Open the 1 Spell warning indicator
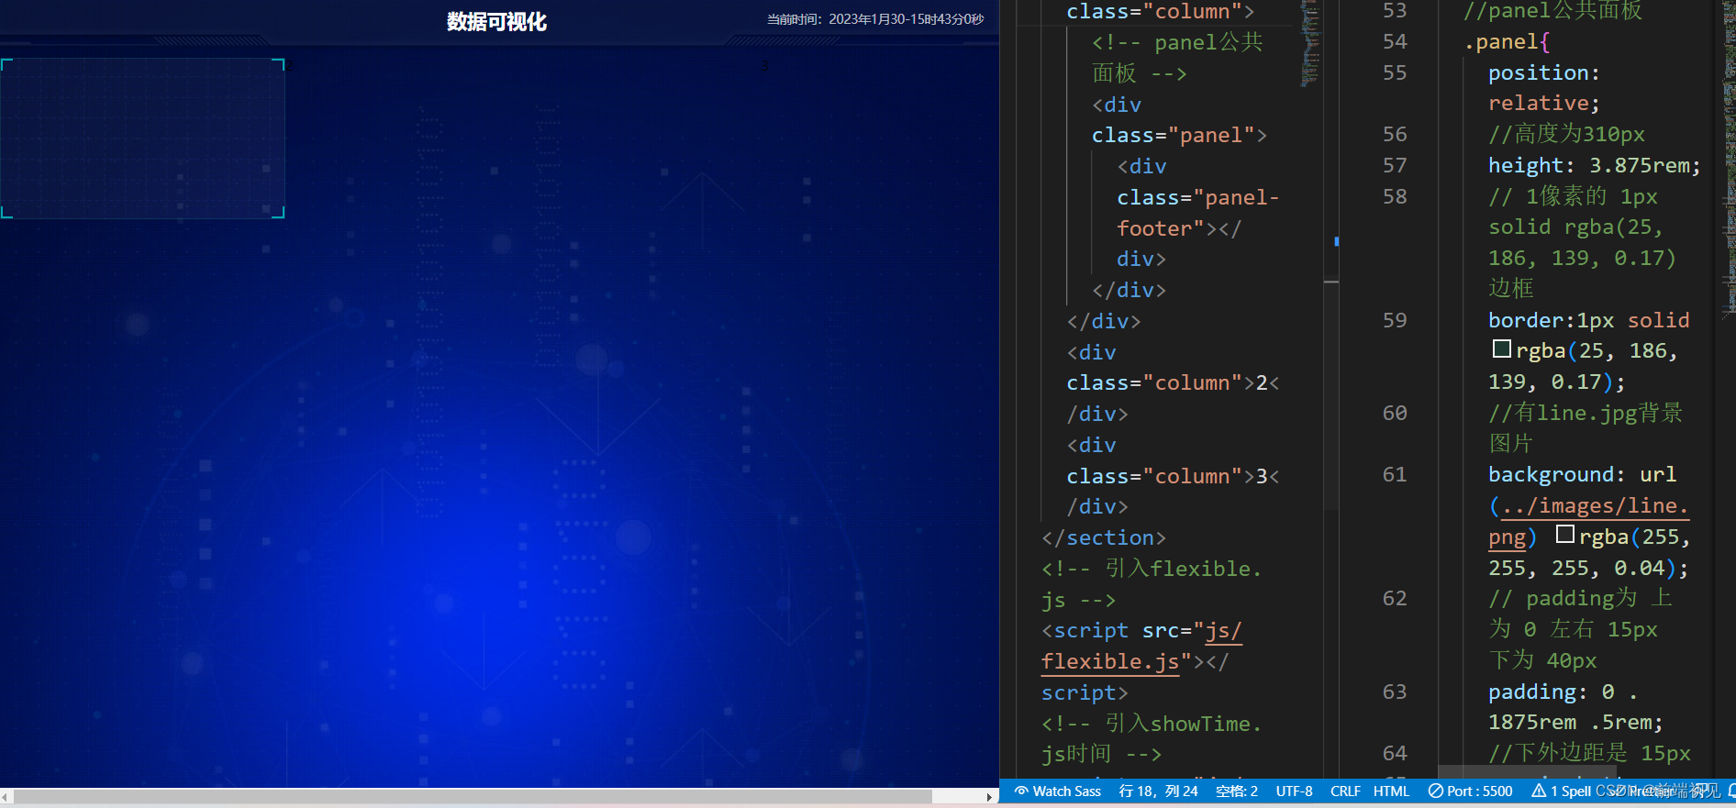 (1562, 791)
